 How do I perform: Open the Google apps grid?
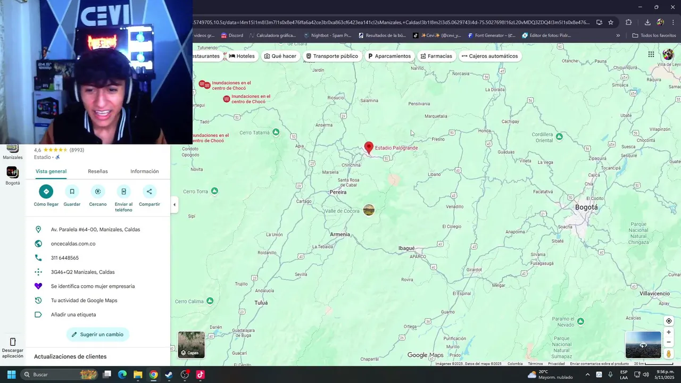[651, 54]
